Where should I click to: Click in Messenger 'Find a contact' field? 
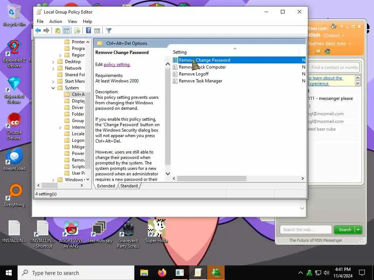pos(334,67)
